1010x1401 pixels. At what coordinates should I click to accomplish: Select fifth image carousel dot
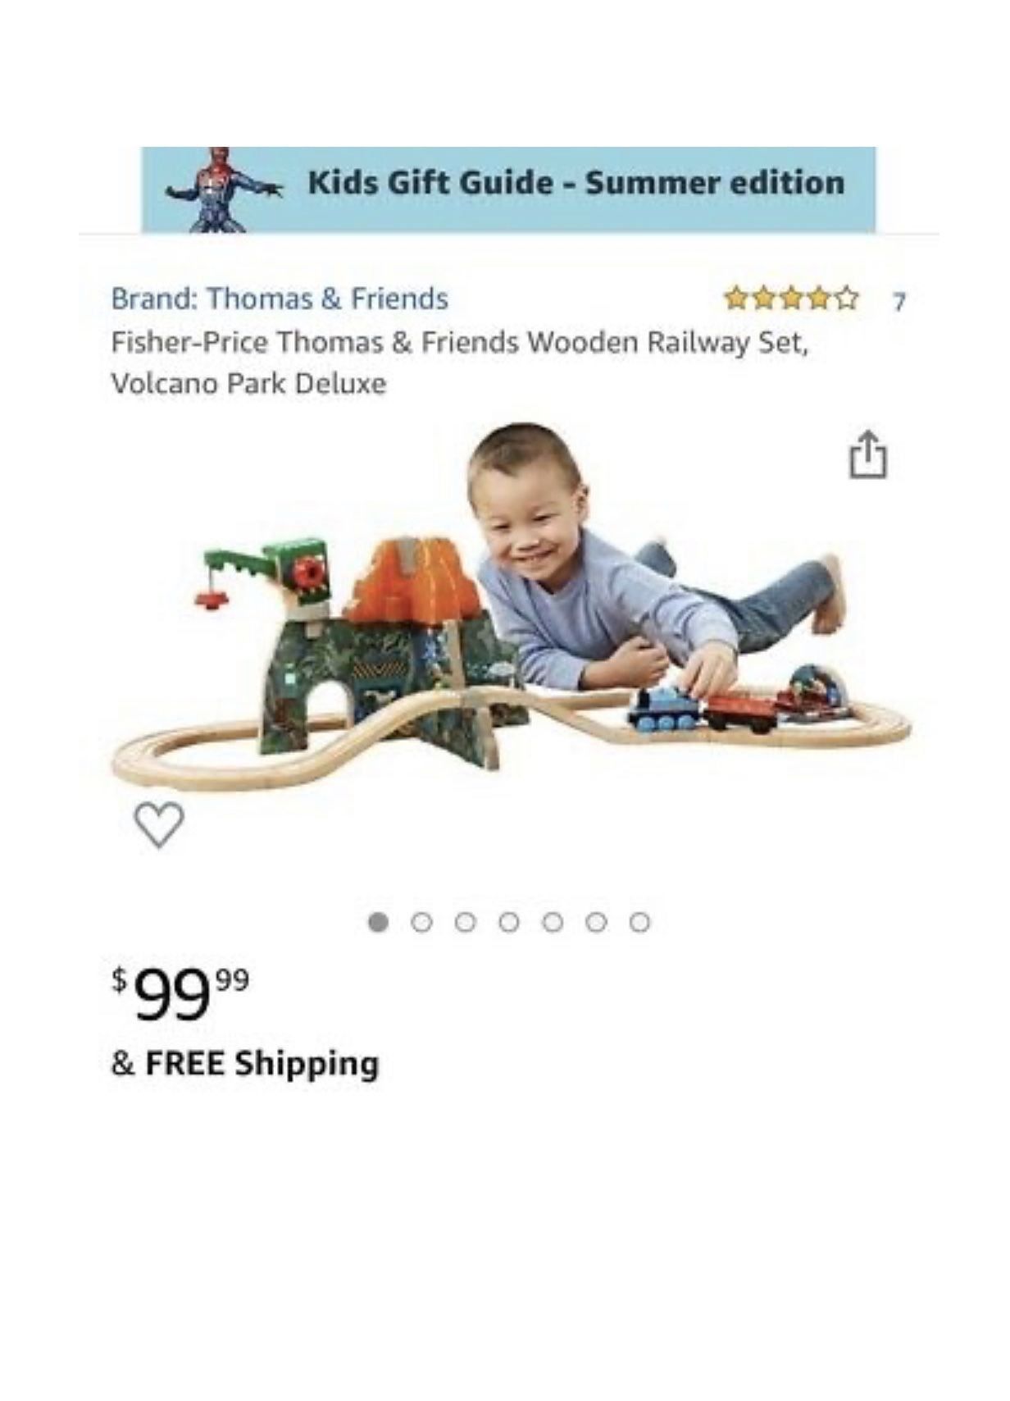coord(553,922)
